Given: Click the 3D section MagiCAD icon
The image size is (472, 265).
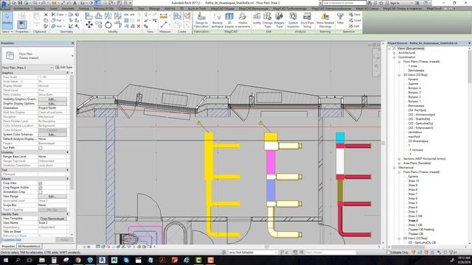Looking at the screenshot, I should tap(229, 20).
